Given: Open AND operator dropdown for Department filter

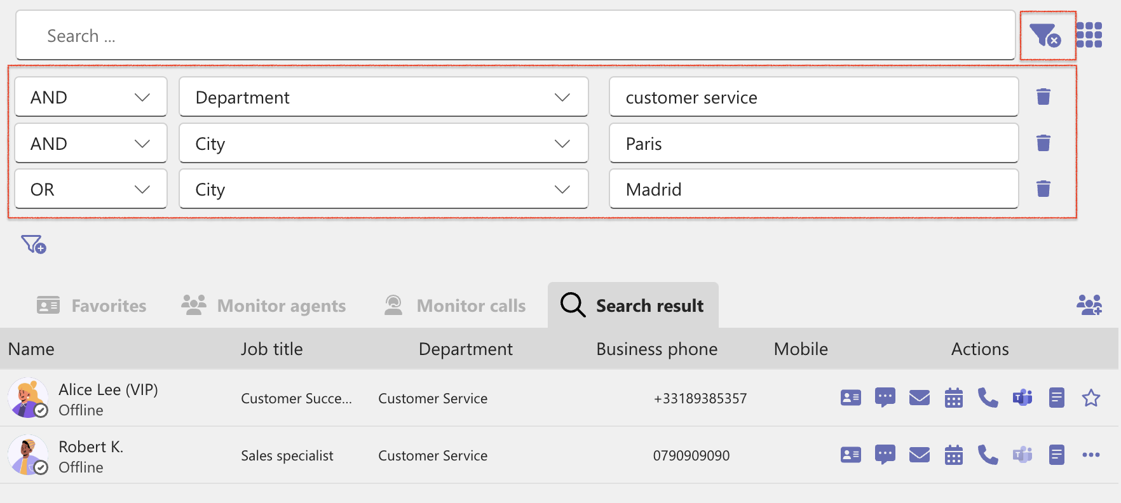Looking at the screenshot, I should (91, 97).
